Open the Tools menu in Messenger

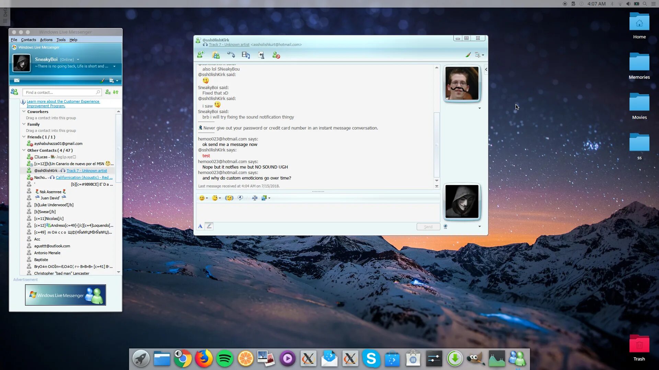[x=61, y=39]
